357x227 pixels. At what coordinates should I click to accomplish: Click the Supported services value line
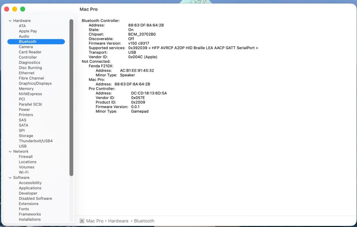tap(193, 48)
